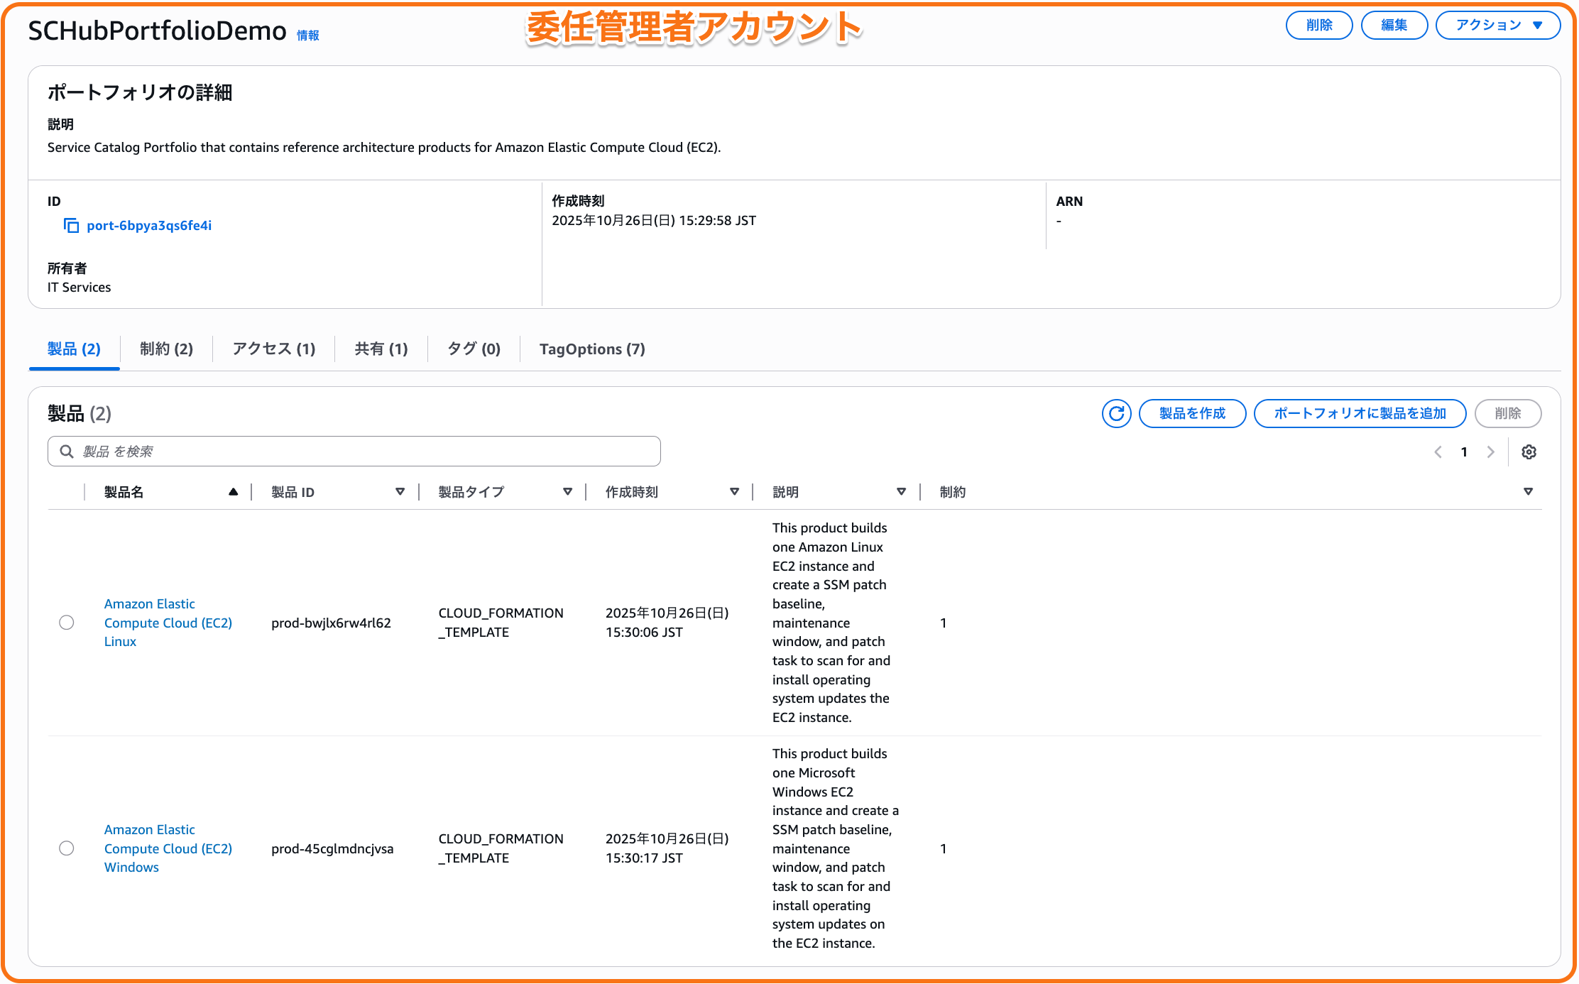Click 製品を作成 button
Image resolution: width=1579 pixels, height=984 pixels.
(x=1192, y=413)
